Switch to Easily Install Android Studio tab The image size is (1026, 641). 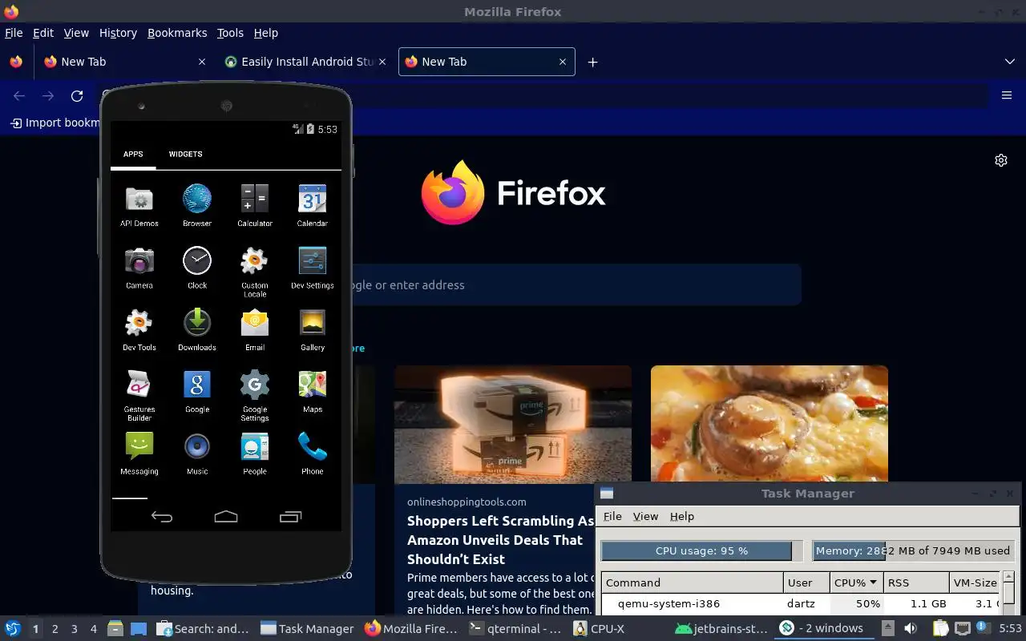tap(305, 62)
